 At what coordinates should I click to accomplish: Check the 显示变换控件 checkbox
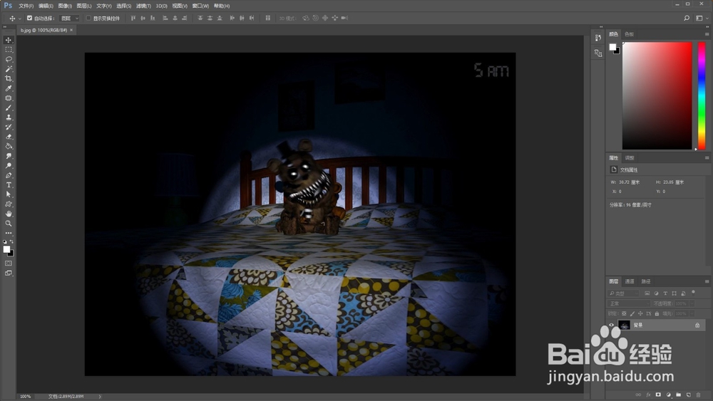click(88, 19)
